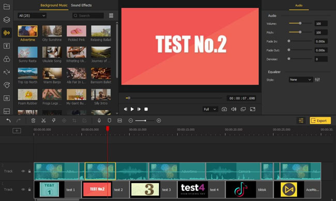The height and width of the screenshot is (201, 336).
Task: Add a marker with the shield icon
Action: [x=109, y=121]
